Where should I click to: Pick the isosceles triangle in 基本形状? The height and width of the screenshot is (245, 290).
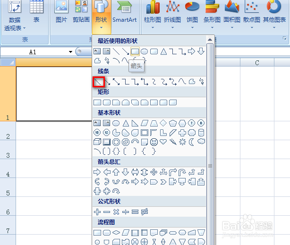point(126,123)
